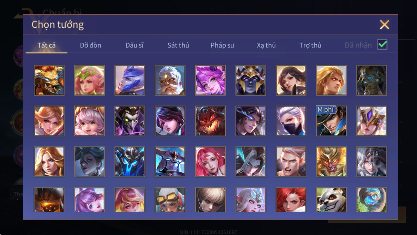Select the red lava demon hero
This screenshot has width=417, height=235.
coord(210,121)
